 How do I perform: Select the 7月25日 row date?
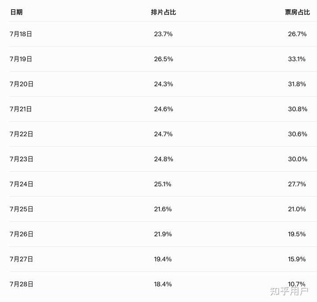click(21, 209)
